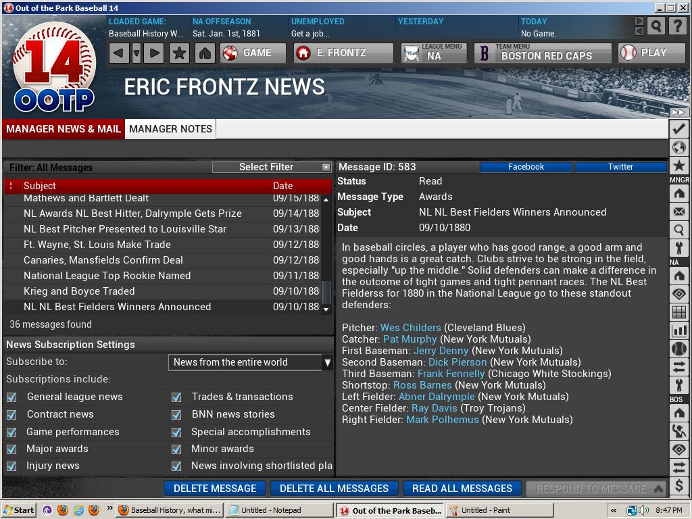Open manager home icon under MNGR
This screenshot has height=519, width=692.
coord(678,193)
